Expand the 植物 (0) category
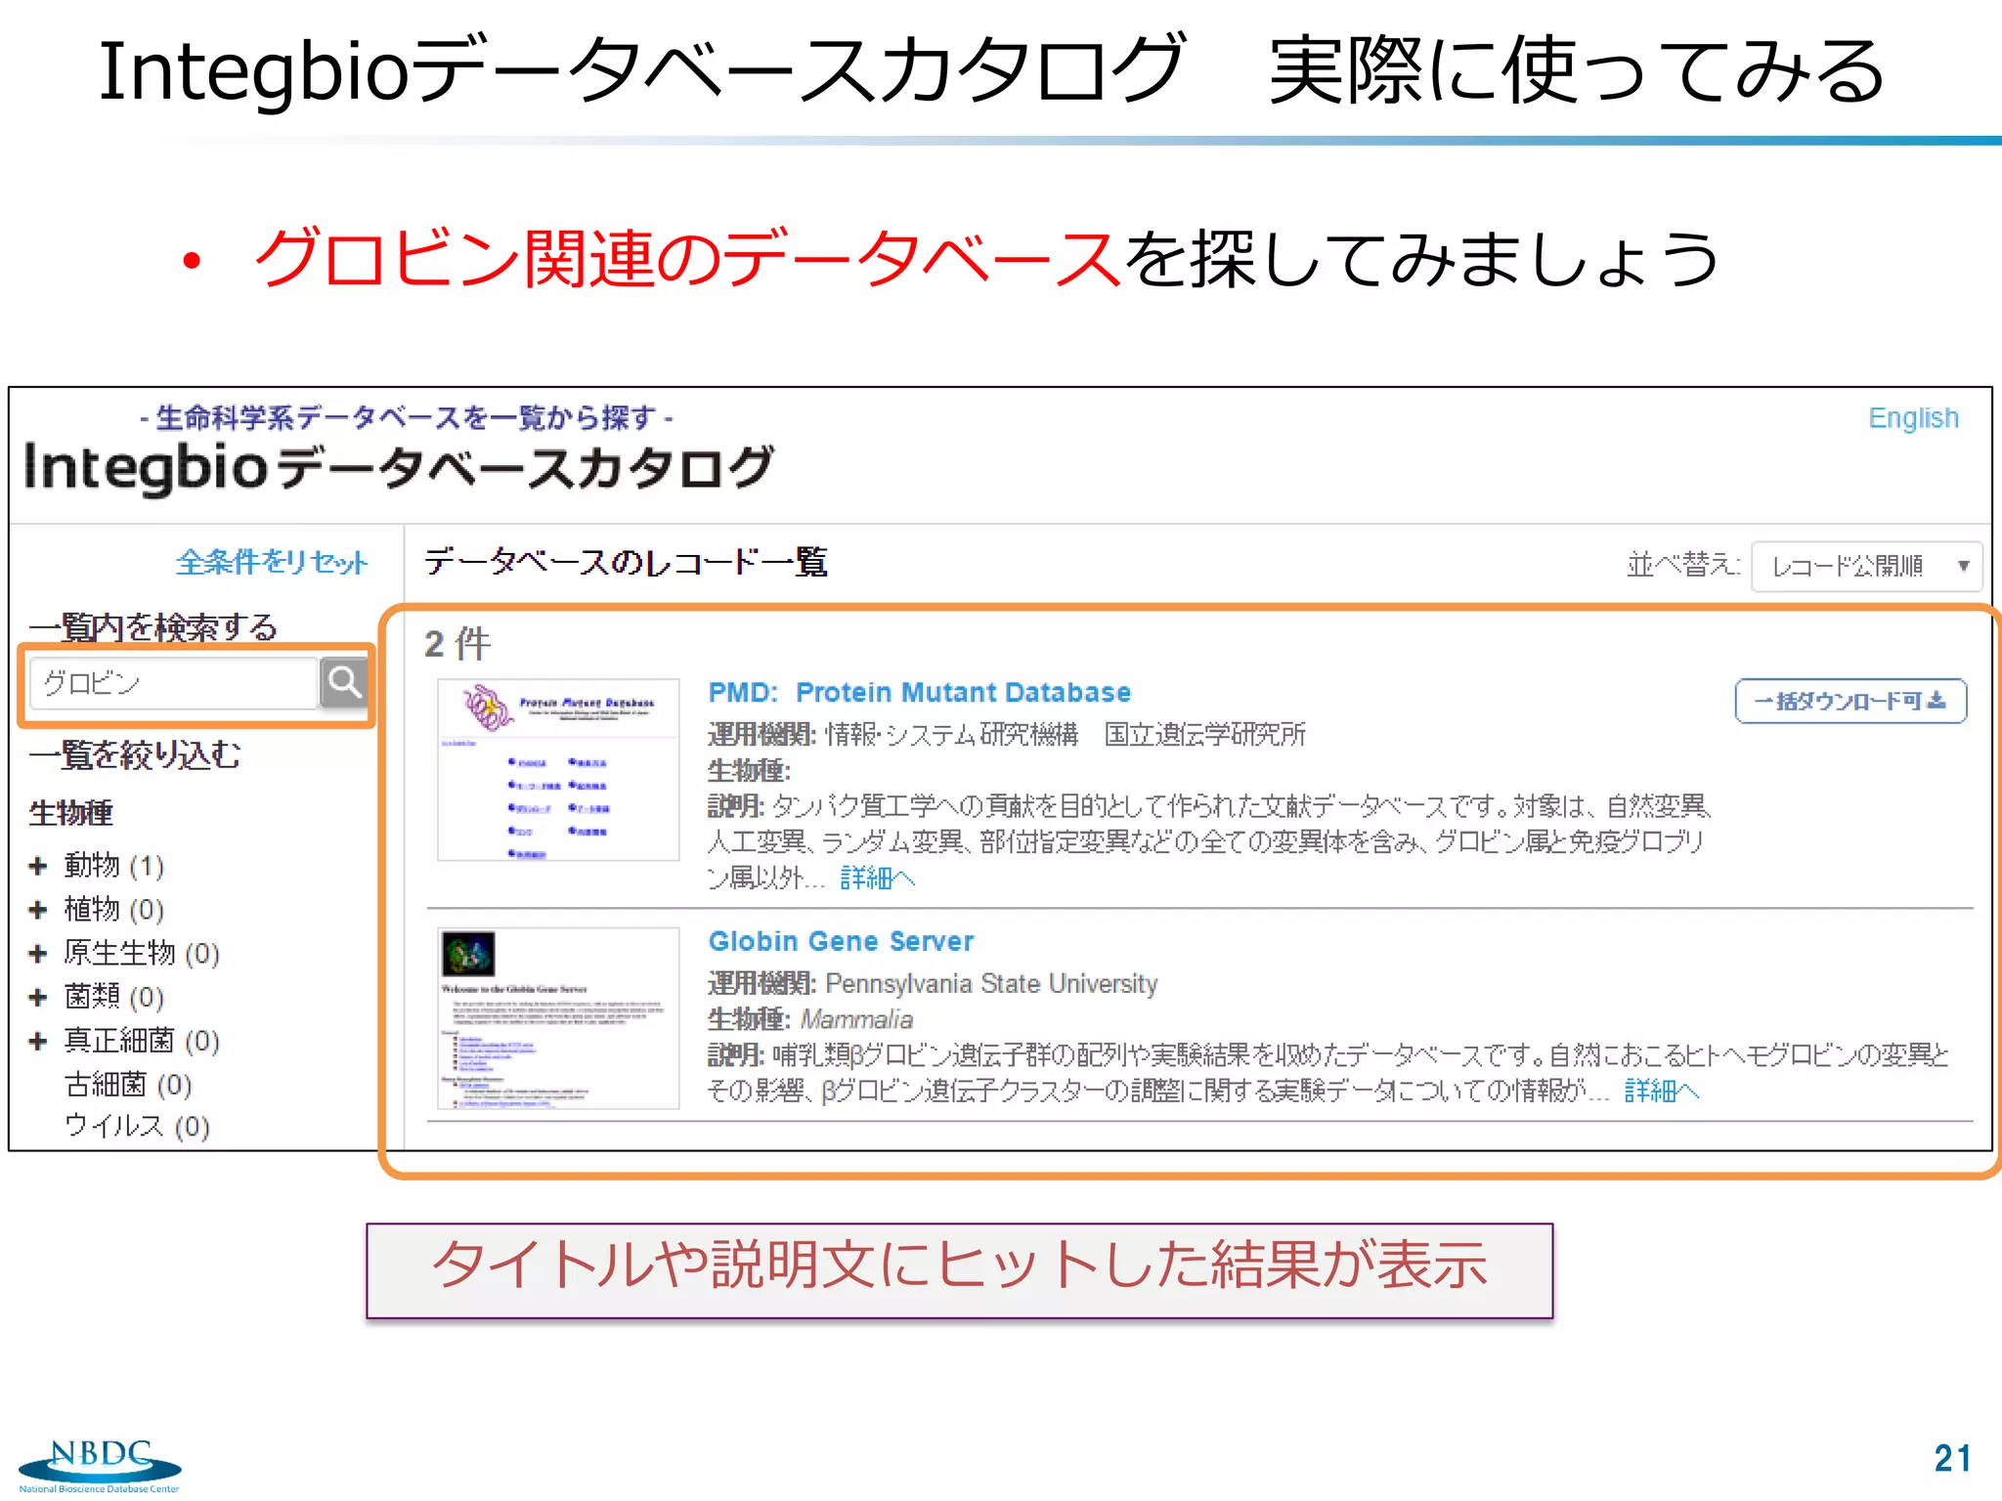The height and width of the screenshot is (1501, 2002). click(38, 910)
